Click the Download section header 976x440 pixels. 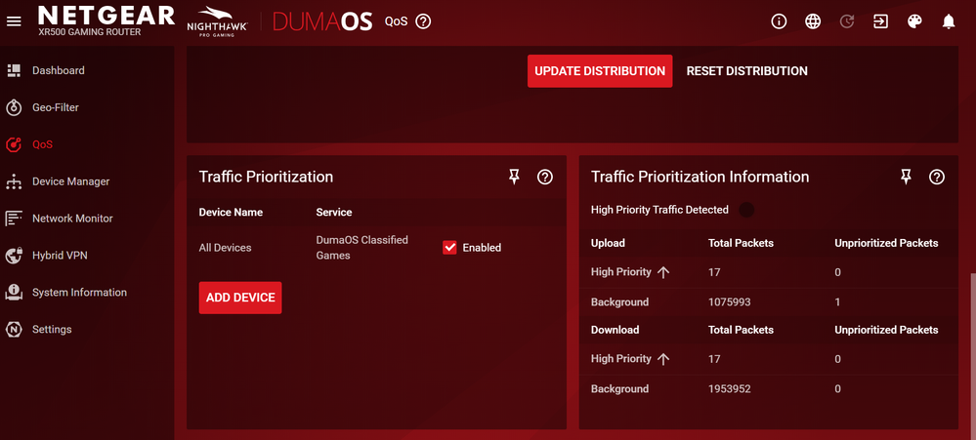pos(615,330)
